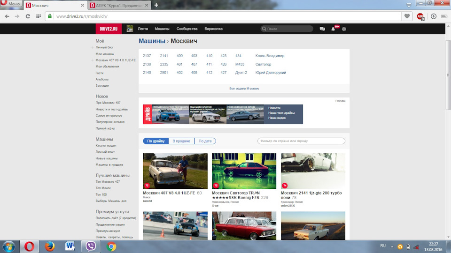Open the Windows Start button
The width and height of the screenshot is (451, 253).
click(8, 246)
